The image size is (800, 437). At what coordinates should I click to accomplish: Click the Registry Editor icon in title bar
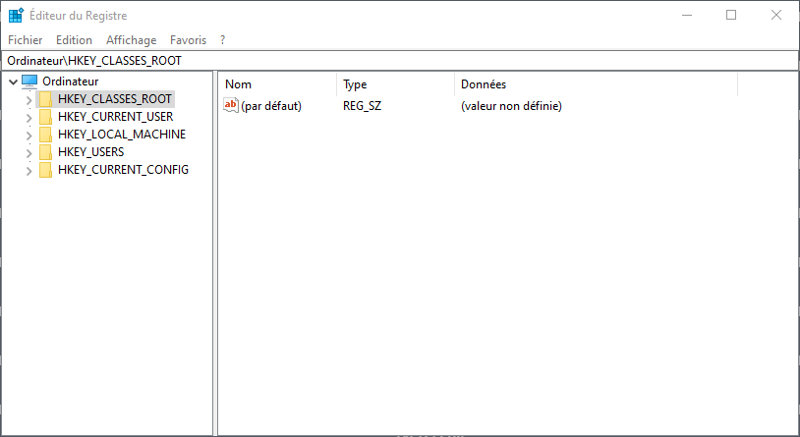(x=16, y=16)
